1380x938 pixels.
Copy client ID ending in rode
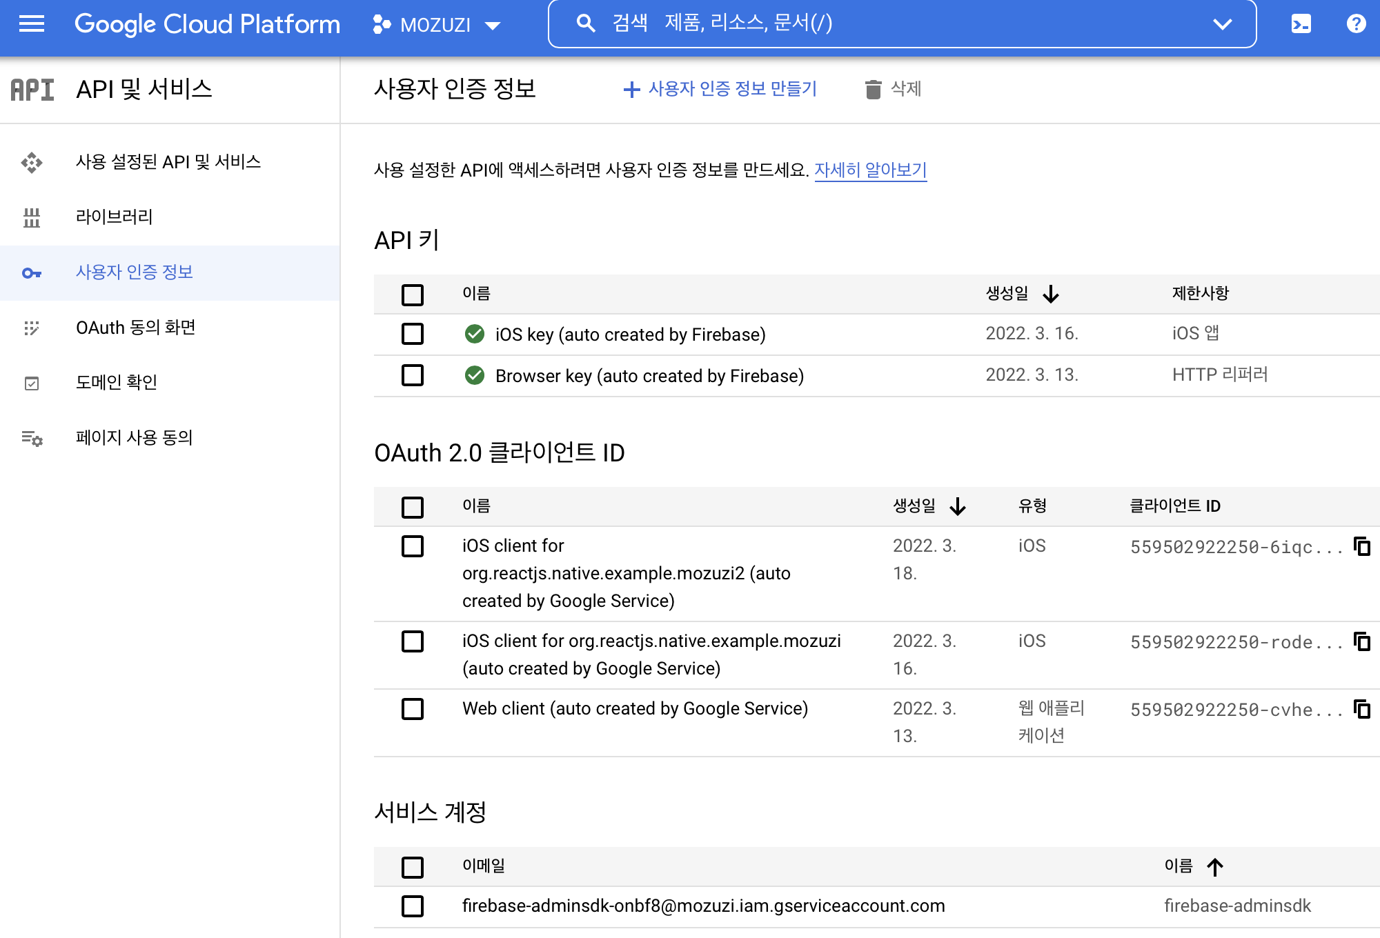1362,641
